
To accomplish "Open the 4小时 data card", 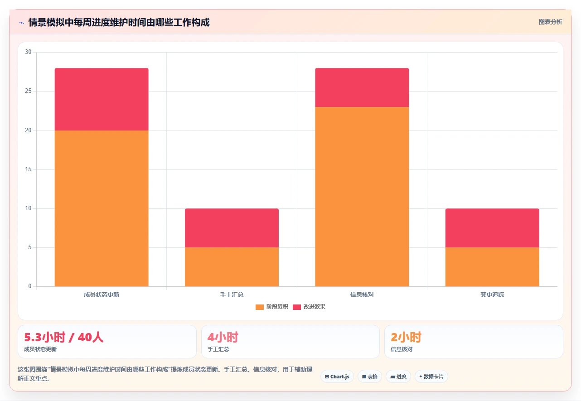I will [x=290, y=342].
